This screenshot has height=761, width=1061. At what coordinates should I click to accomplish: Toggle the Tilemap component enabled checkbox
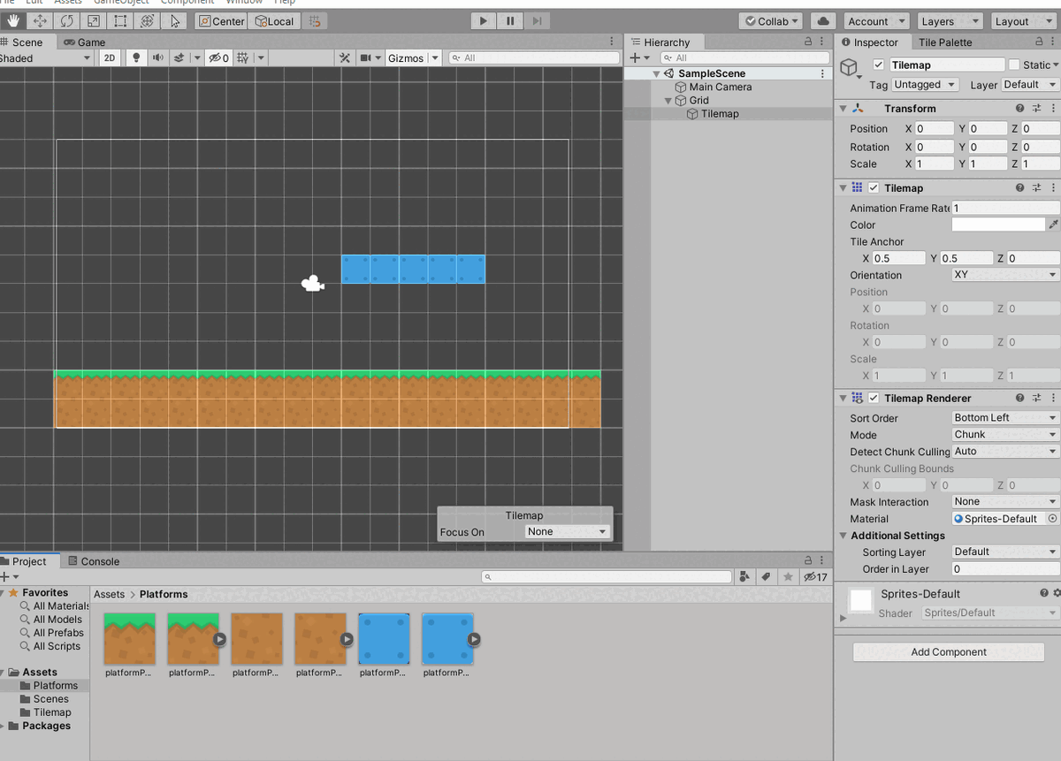tap(874, 188)
